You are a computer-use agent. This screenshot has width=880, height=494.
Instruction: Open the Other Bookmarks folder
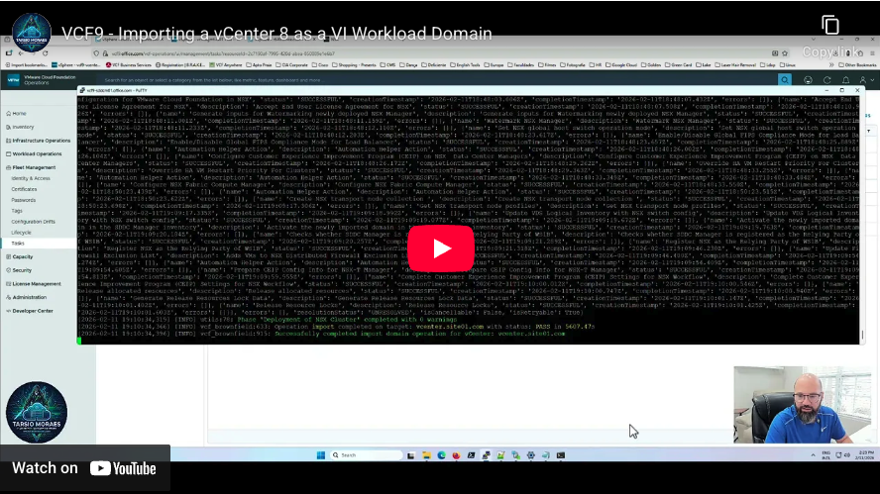[x=857, y=65]
